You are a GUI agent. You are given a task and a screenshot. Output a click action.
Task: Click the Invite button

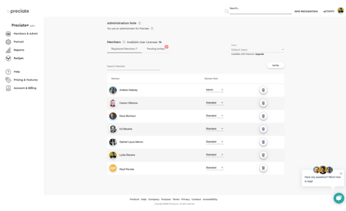276,65
